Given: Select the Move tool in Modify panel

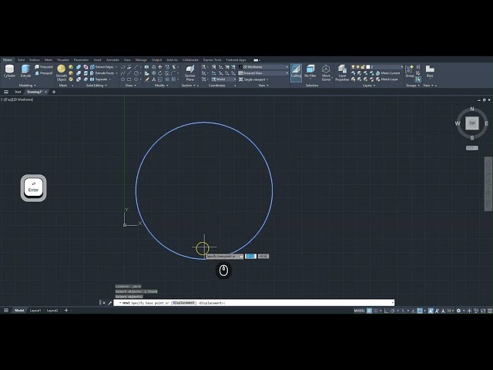Looking at the screenshot, I should coord(160,67).
